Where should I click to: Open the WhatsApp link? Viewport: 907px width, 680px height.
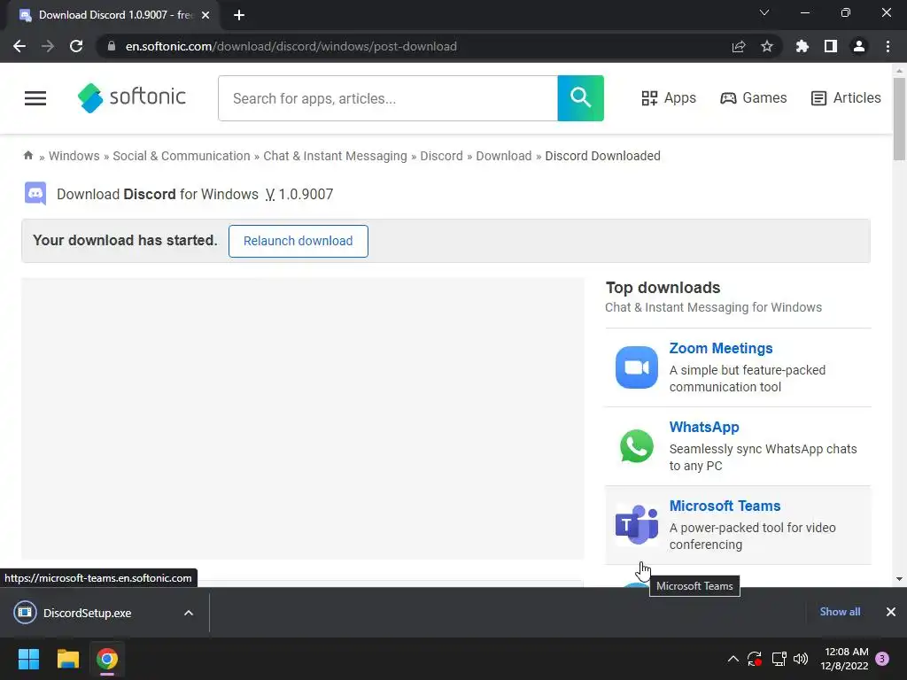pyautogui.click(x=704, y=427)
